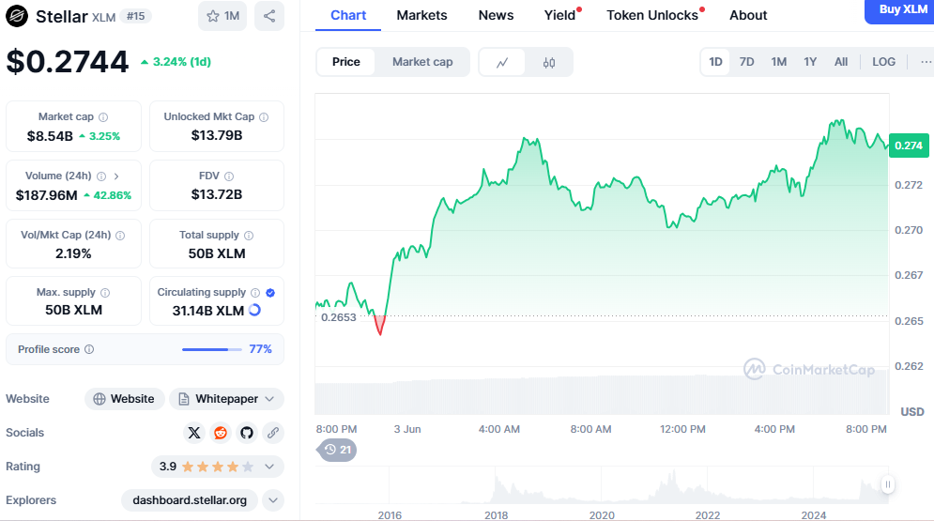The height and width of the screenshot is (521, 934).
Task: Click circulating supply progress ring icon
Action: click(254, 310)
